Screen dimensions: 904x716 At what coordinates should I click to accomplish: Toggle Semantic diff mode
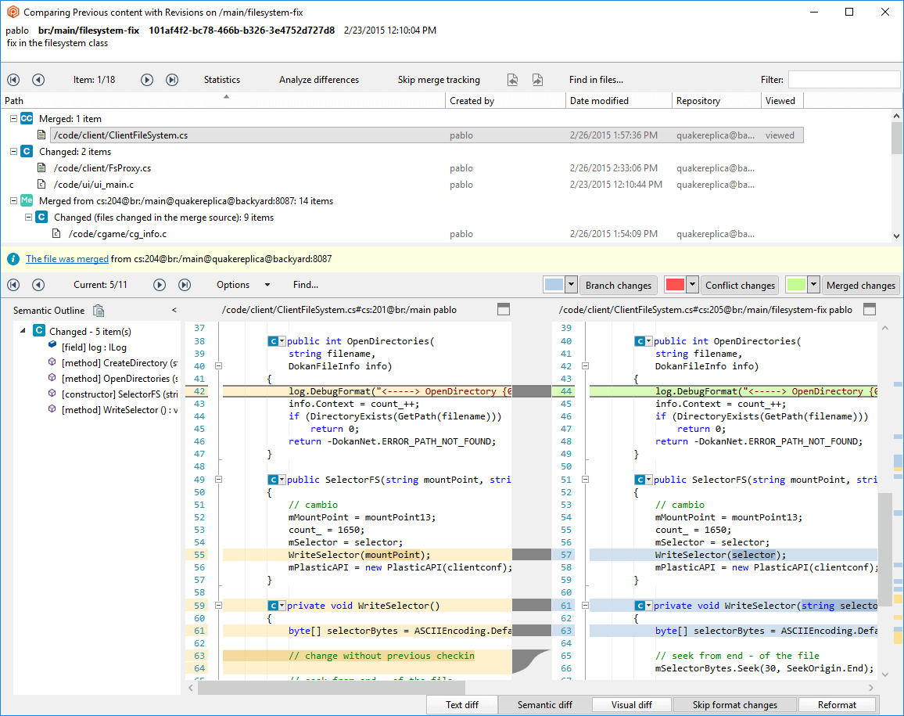(545, 704)
